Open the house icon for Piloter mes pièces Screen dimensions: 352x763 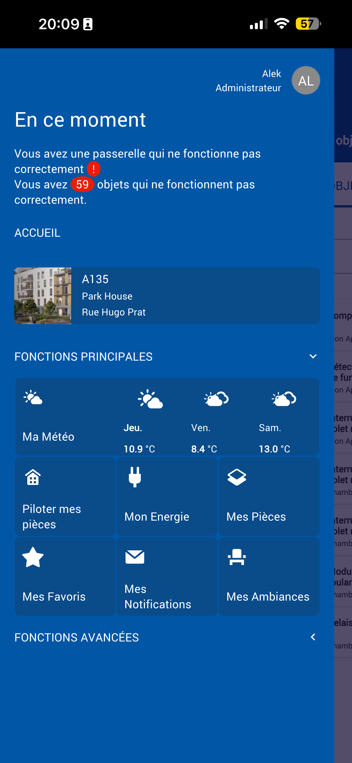pos(33,477)
